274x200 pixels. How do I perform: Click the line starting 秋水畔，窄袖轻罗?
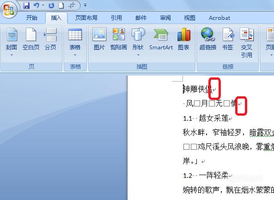pyautogui.click(x=228, y=133)
